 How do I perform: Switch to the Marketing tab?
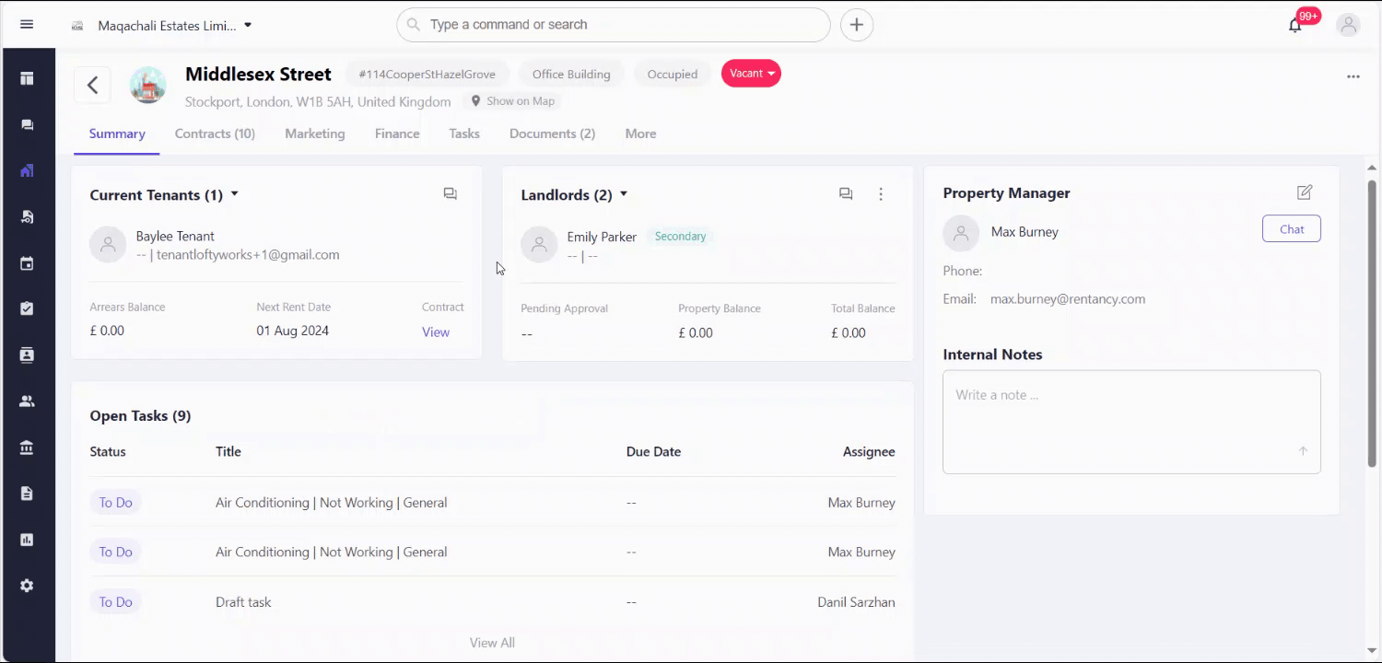(x=315, y=134)
